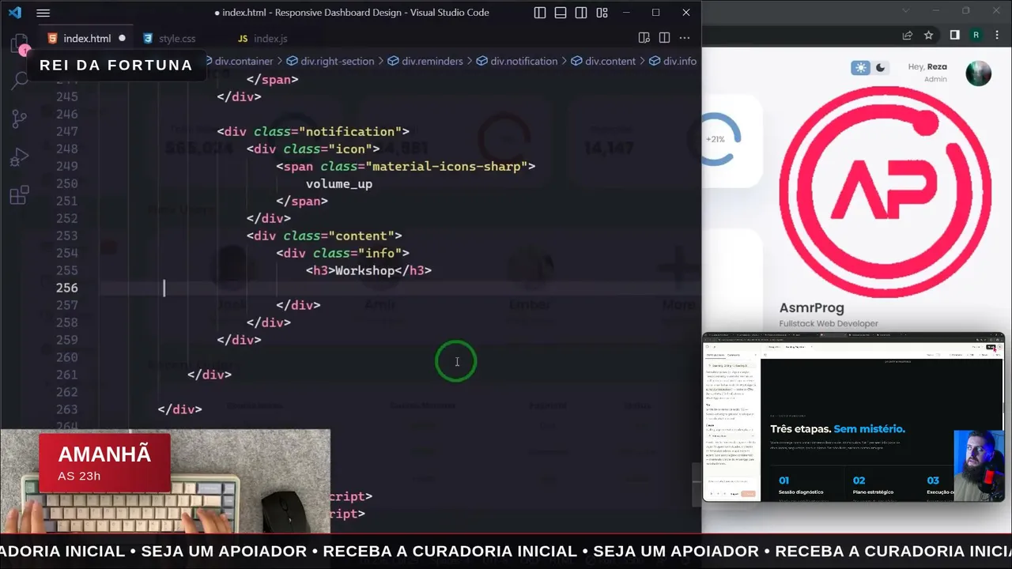Click the closing </span> tag on line 251
1012x569 pixels.
pos(302,201)
